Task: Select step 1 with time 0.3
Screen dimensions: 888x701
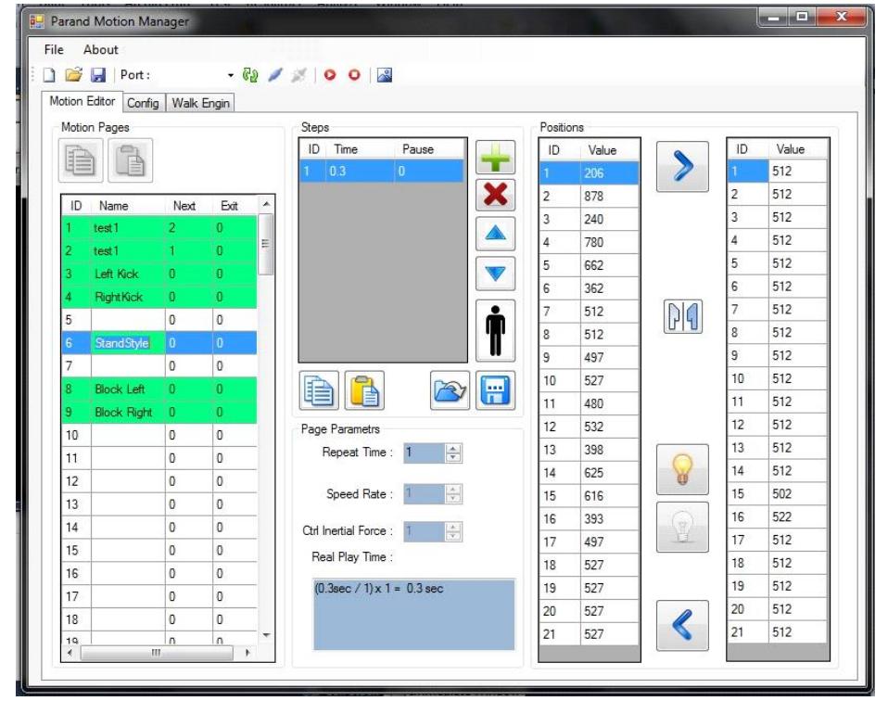Action: point(382,172)
